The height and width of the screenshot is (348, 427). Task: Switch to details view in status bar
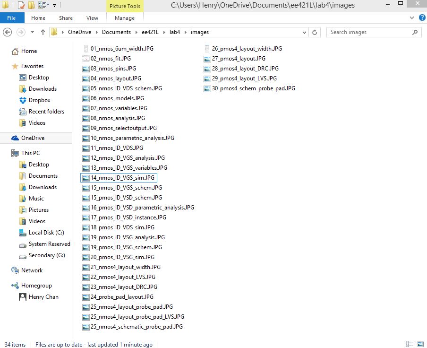point(410,344)
